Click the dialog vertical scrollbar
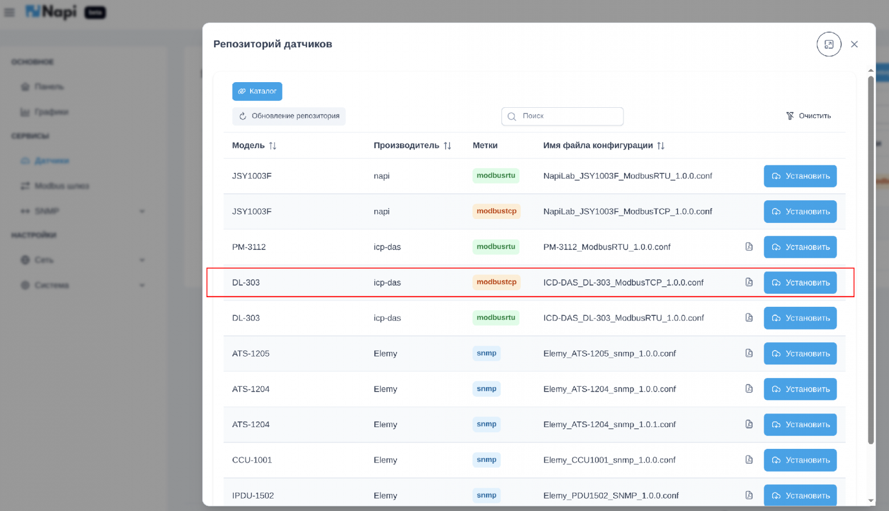This screenshot has height=511, width=889. pyautogui.click(x=871, y=259)
